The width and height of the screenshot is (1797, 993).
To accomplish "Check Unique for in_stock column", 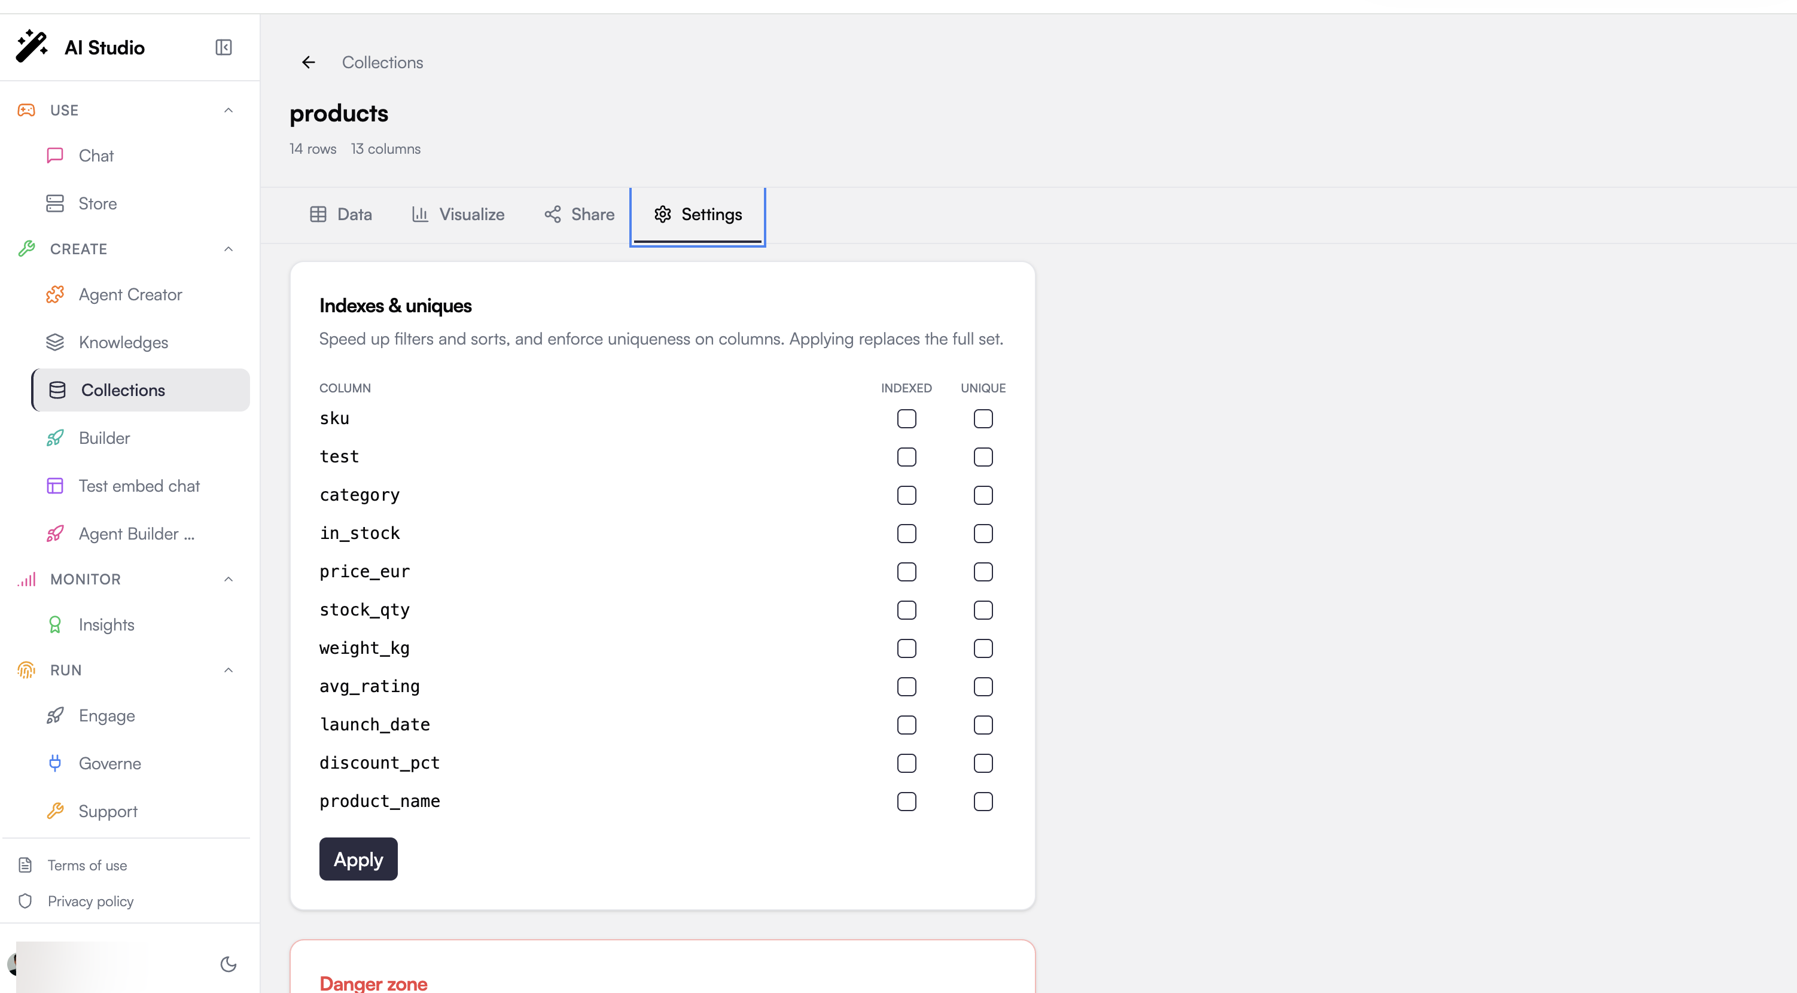I will click(983, 534).
